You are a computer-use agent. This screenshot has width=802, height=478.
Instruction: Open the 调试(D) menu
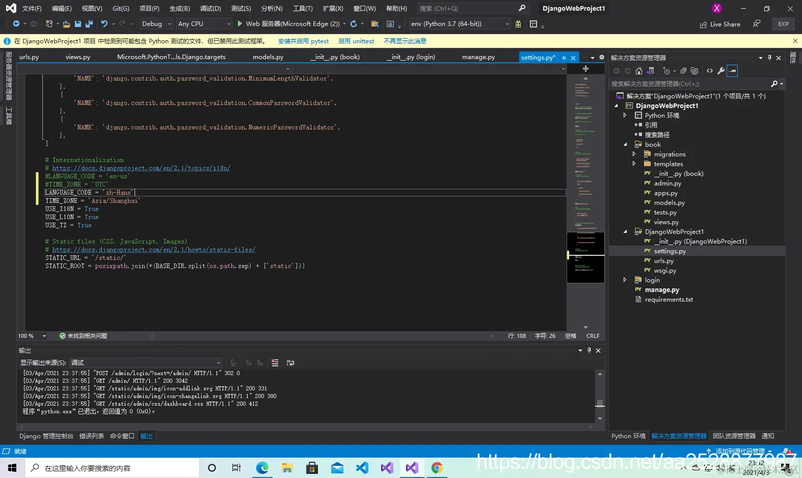pos(210,9)
